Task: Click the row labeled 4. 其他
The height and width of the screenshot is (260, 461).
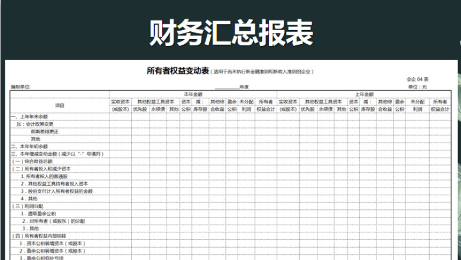Action: 29,199
